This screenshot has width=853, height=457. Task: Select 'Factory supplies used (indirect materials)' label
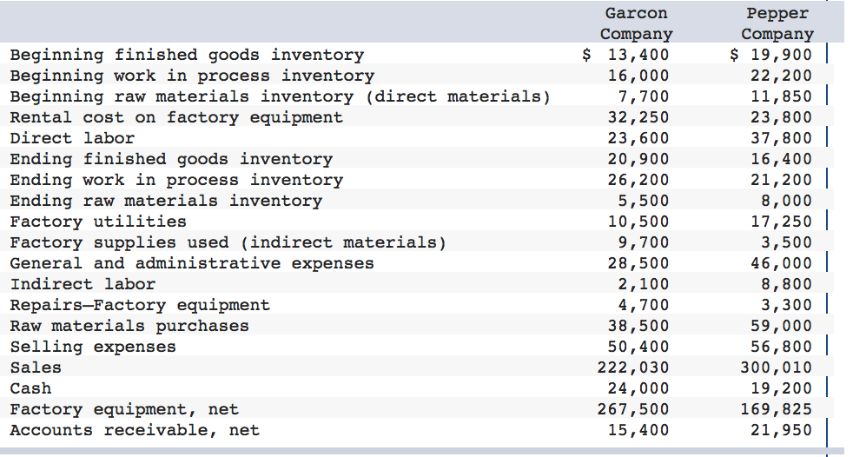(228, 242)
